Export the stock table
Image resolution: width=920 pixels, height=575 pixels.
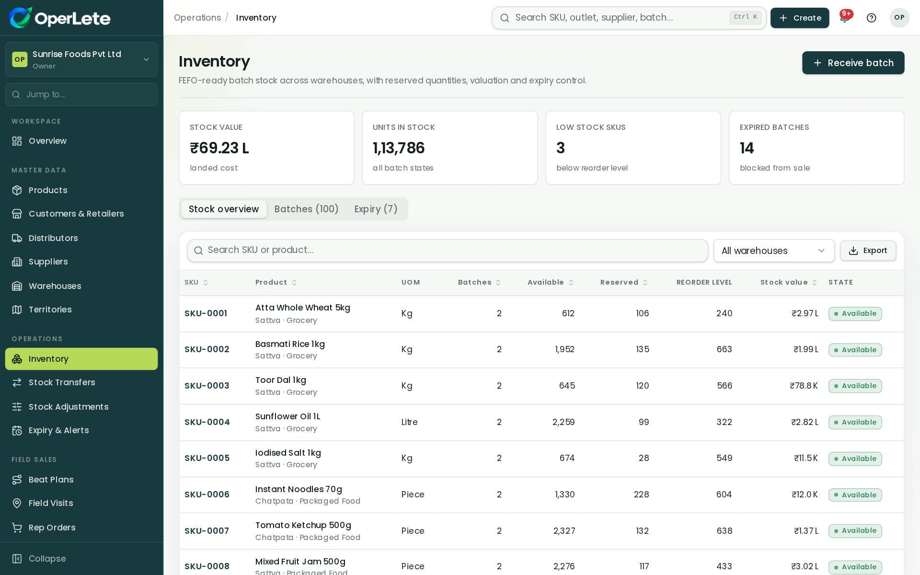point(868,251)
